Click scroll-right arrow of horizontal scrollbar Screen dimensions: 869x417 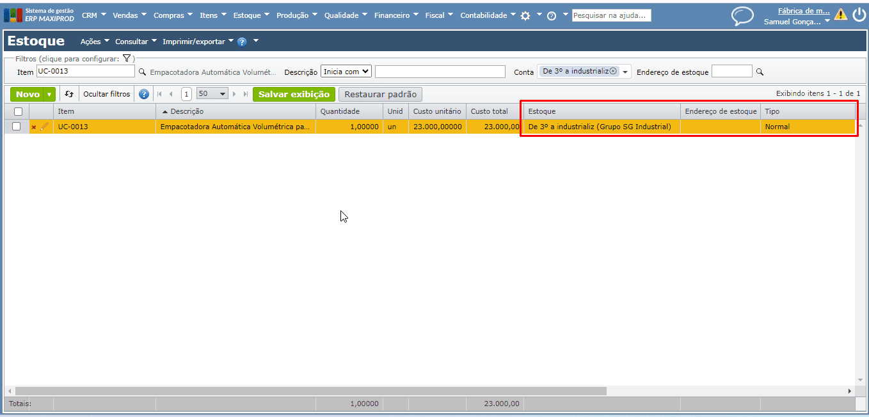coord(850,391)
